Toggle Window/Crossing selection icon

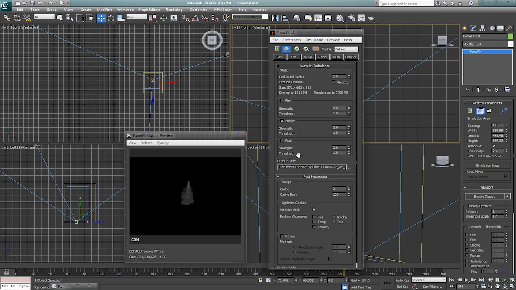point(89,18)
